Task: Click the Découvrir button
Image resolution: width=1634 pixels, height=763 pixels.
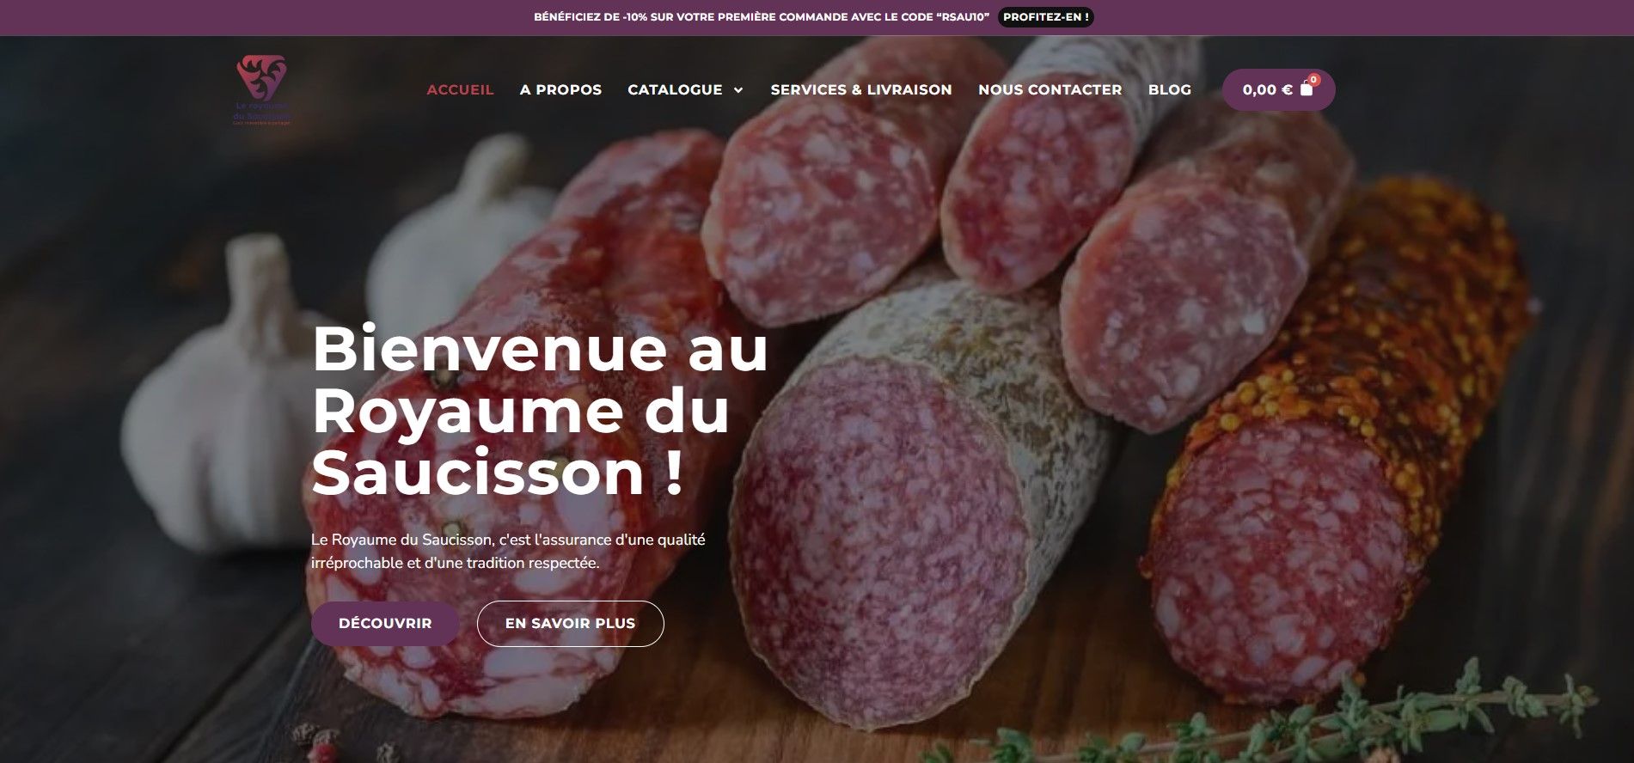Action: pyautogui.click(x=385, y=623)
